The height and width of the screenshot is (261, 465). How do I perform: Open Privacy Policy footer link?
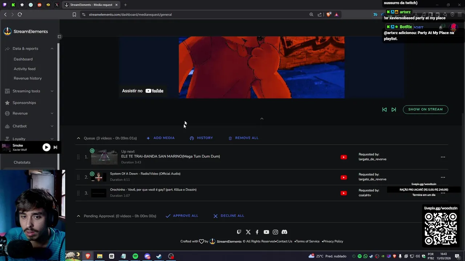(333, 241)
